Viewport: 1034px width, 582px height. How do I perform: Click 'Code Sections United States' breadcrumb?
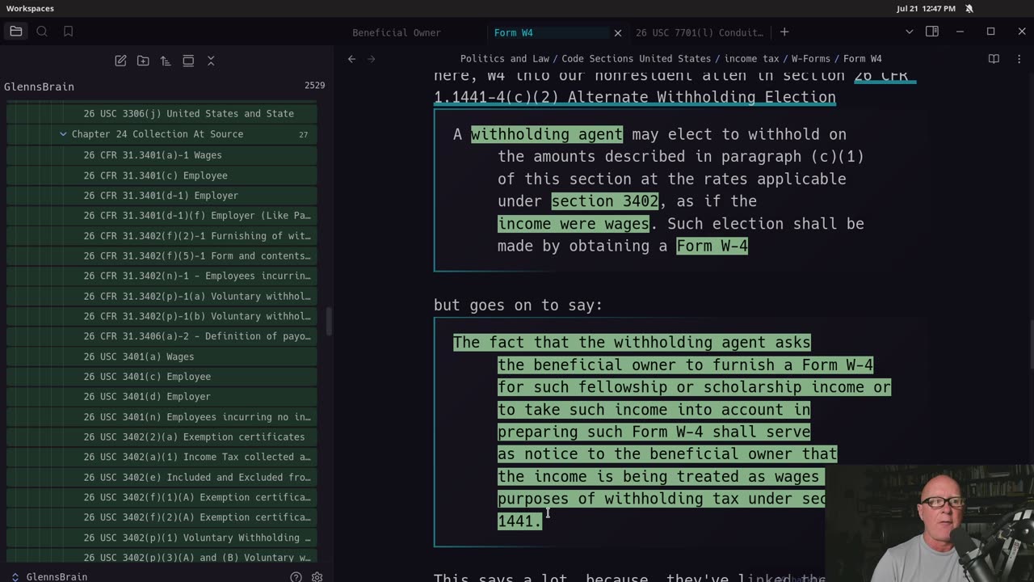(x=637, y=58)
